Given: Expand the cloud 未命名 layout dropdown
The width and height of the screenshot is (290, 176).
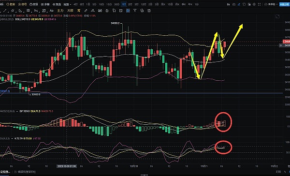Looking at the screenshot, I should 271,4.
